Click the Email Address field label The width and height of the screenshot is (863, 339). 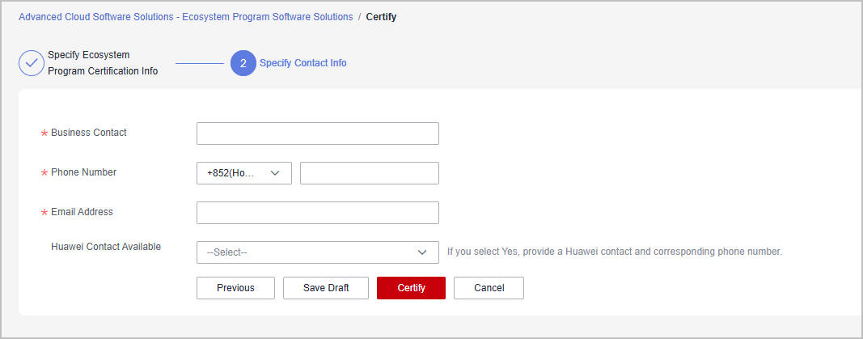click(x=82, y=212)
